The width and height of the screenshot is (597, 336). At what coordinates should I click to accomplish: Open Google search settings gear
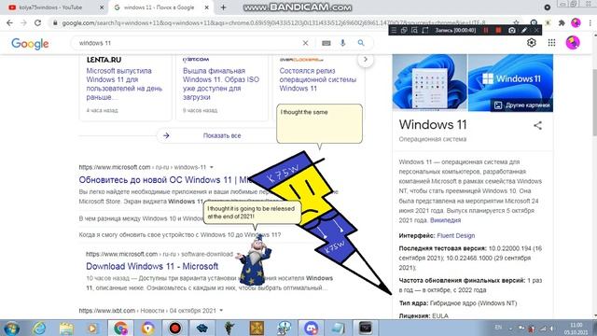pyautogui.click(x=532, y=43)
